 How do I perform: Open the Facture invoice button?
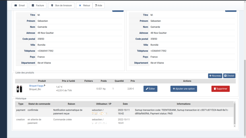click(38, 6)
